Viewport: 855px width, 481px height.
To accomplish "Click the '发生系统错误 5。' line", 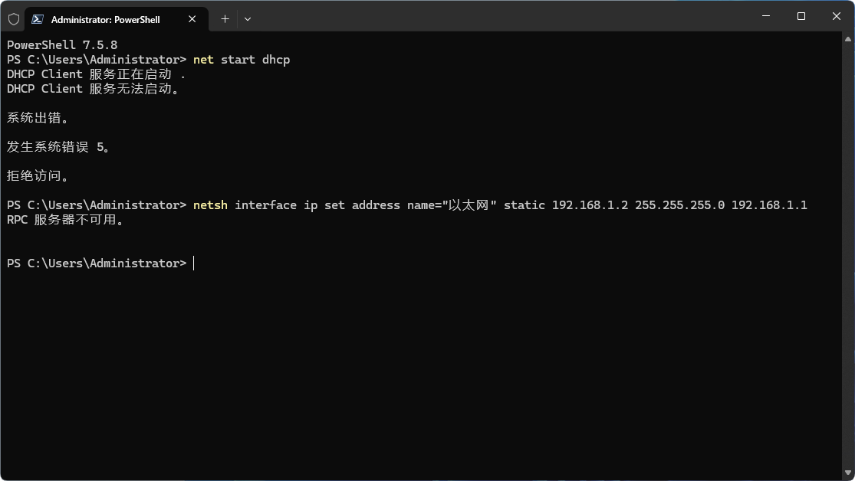I will click(x=58, y=147).
